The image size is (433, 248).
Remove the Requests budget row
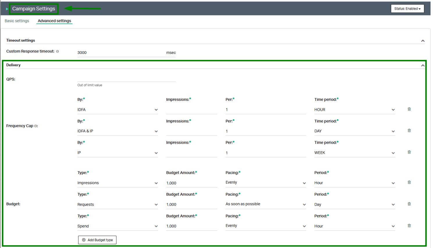(409, 204)
